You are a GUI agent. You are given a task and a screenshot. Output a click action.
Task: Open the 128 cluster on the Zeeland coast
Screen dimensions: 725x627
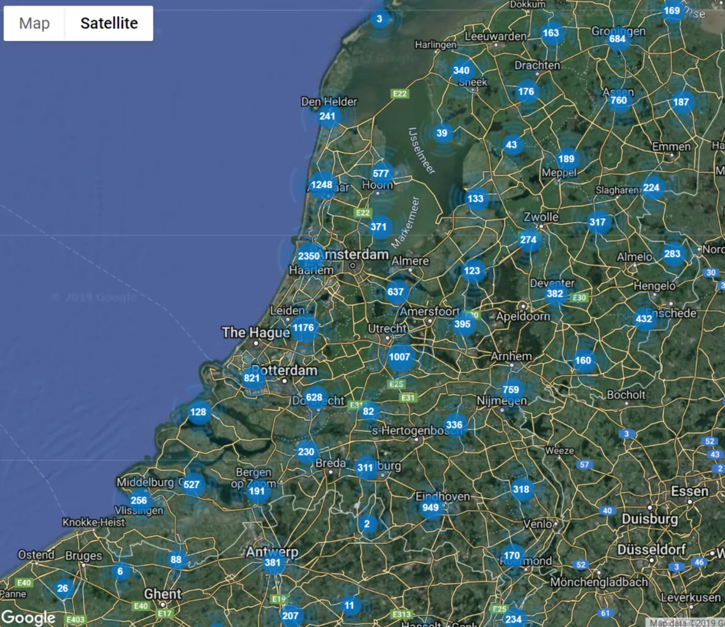point(198,412)
